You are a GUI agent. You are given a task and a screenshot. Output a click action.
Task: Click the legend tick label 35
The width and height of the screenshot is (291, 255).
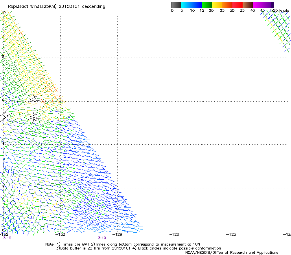[242, 11]
